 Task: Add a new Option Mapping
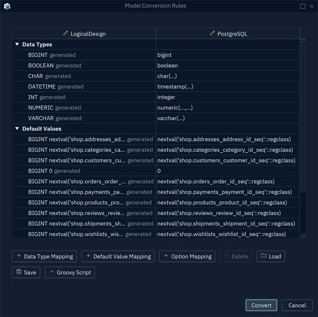point(187,256)
